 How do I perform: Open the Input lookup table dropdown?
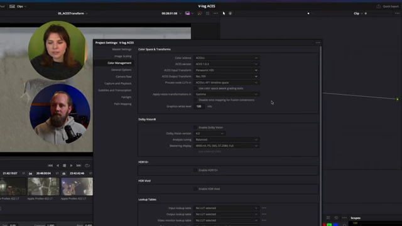click(x=226, y=208)
